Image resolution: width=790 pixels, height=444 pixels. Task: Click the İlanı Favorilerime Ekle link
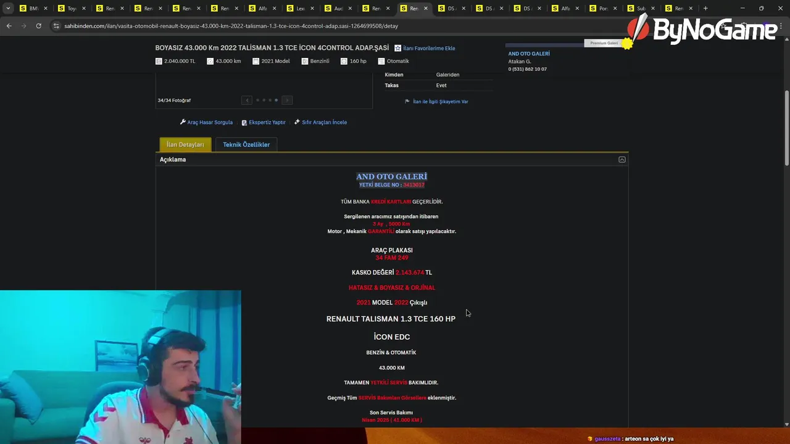[x=429, y=48]
